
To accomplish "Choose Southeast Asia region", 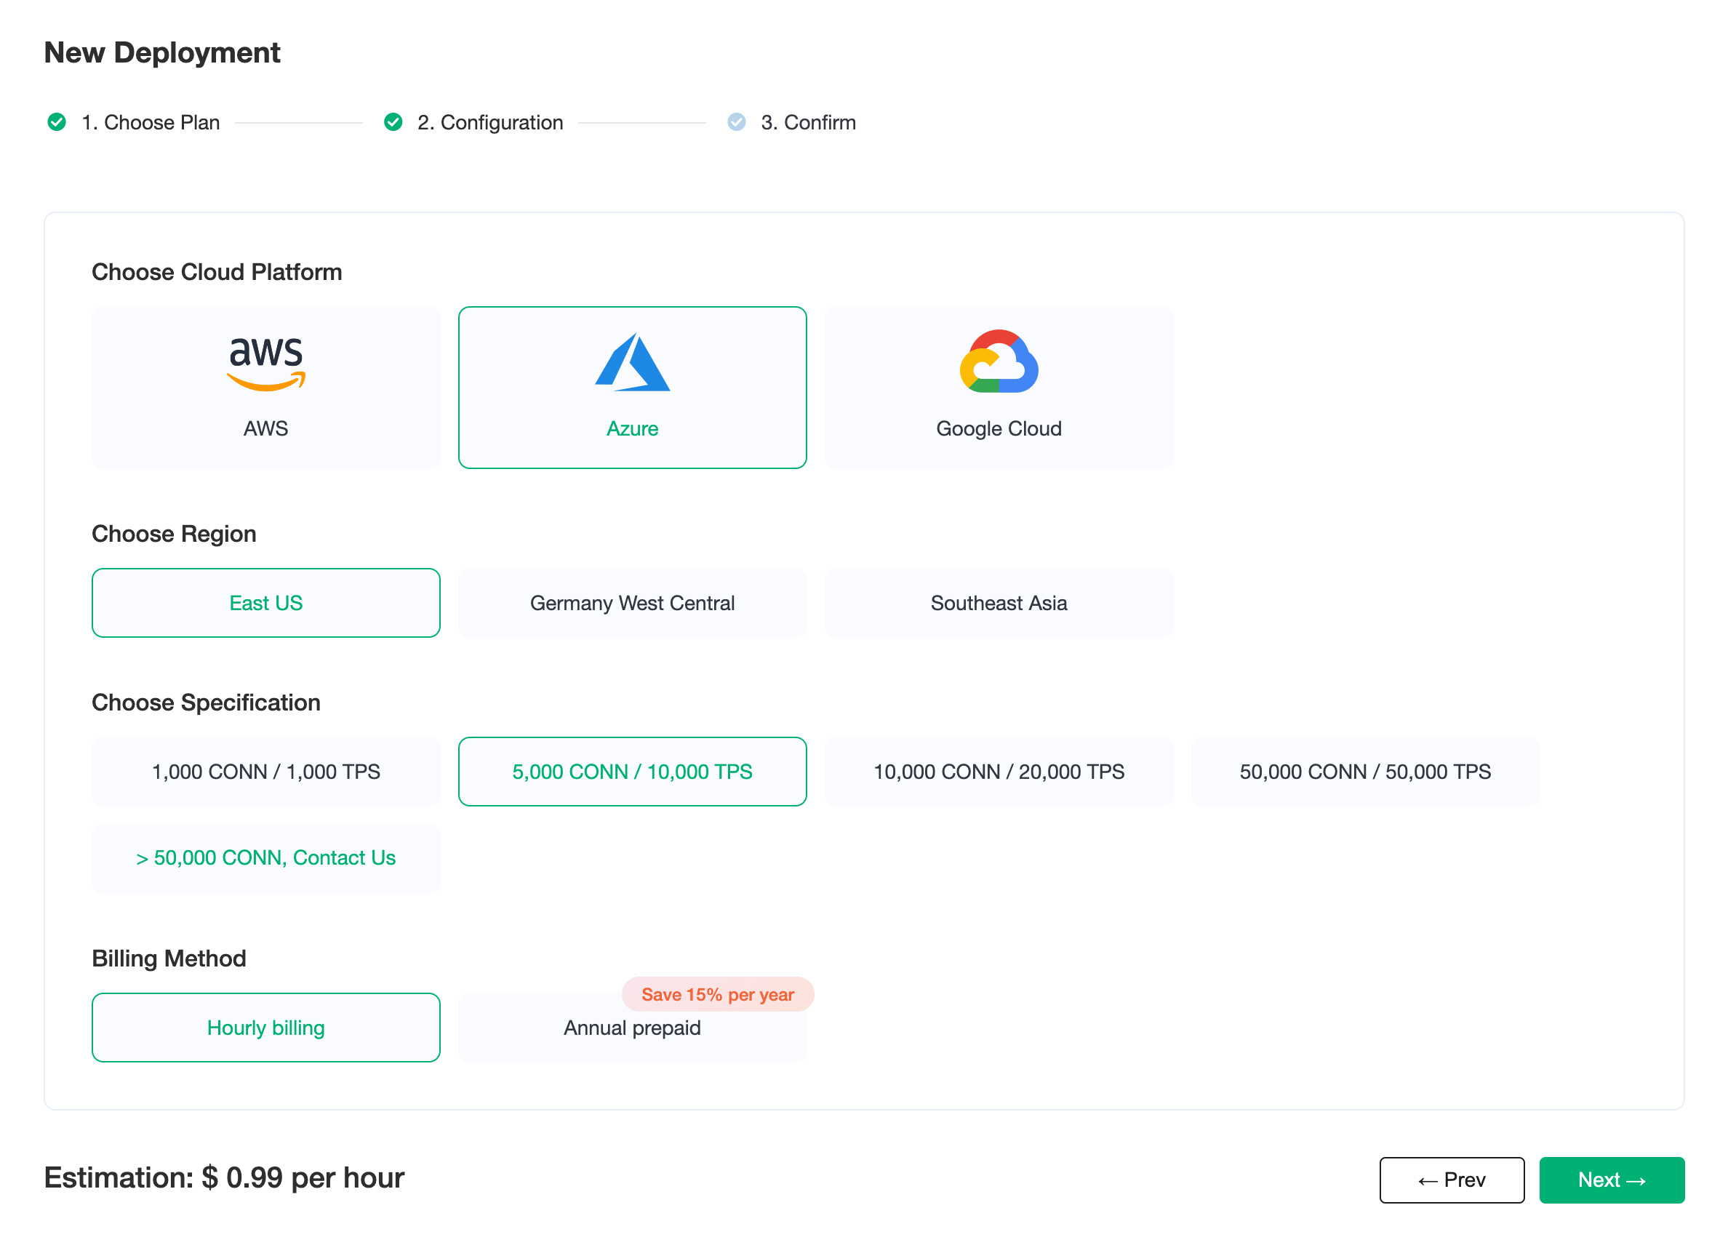I will [x=999, y=603].
